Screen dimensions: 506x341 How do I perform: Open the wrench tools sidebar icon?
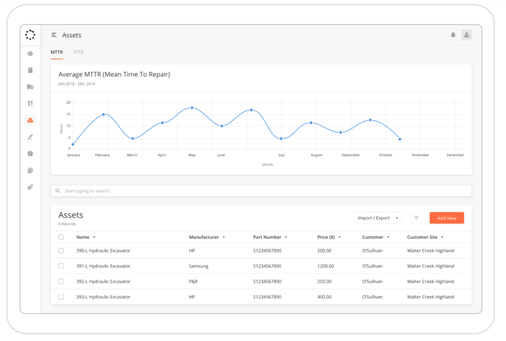tap(30, 103)
